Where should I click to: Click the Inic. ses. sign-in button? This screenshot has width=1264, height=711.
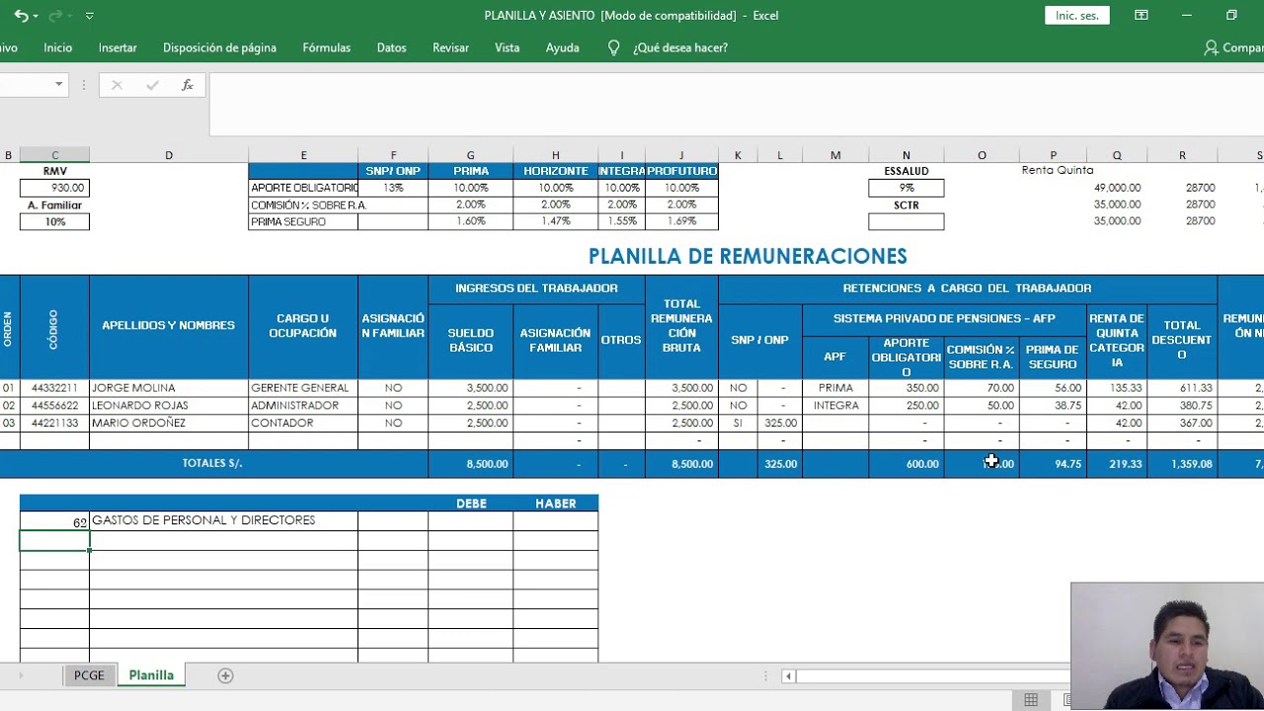[x=1077, y=16]
